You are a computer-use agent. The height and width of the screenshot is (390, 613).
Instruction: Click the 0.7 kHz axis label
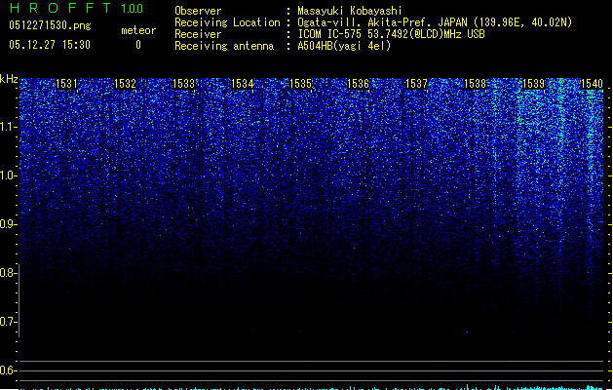pyautogui.click(x=9, y=322)
